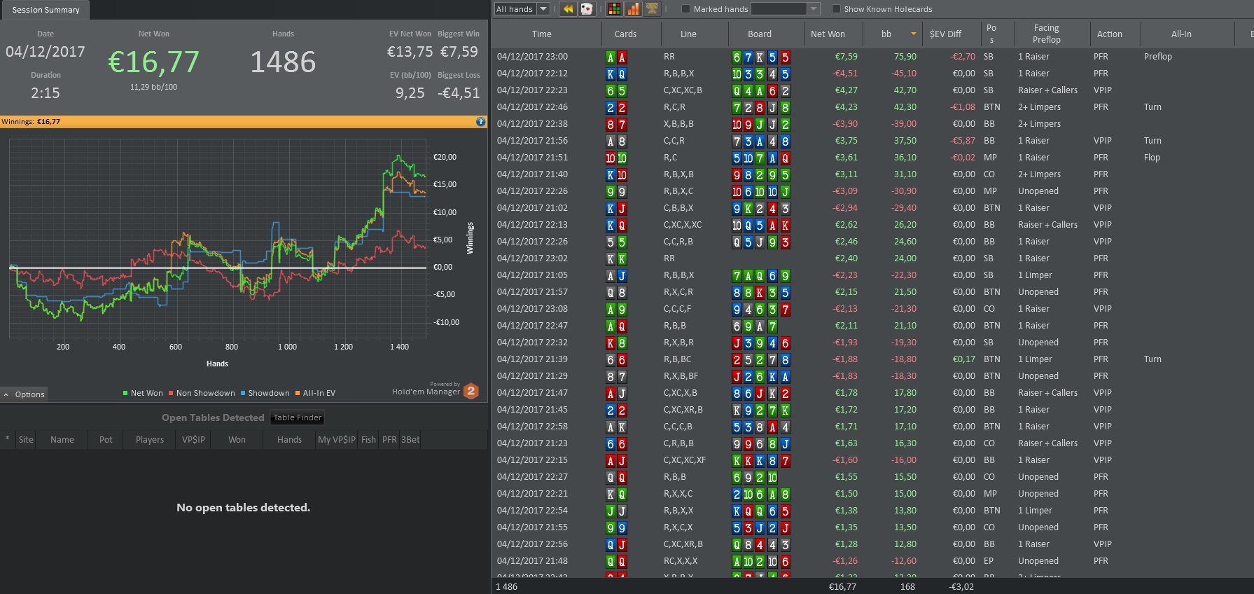Click the €16,77 Net Won summary value

153,62
